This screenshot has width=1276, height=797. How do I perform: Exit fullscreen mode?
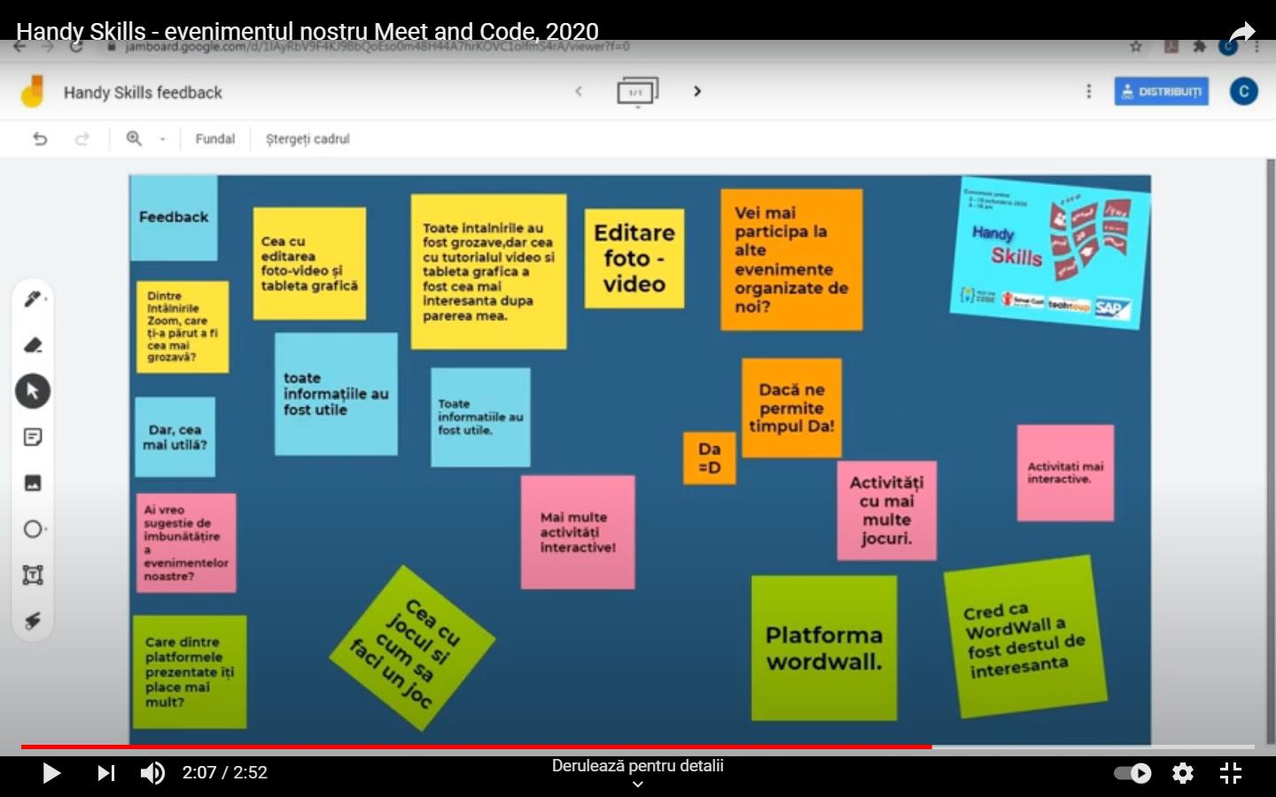click(1231, 773)
